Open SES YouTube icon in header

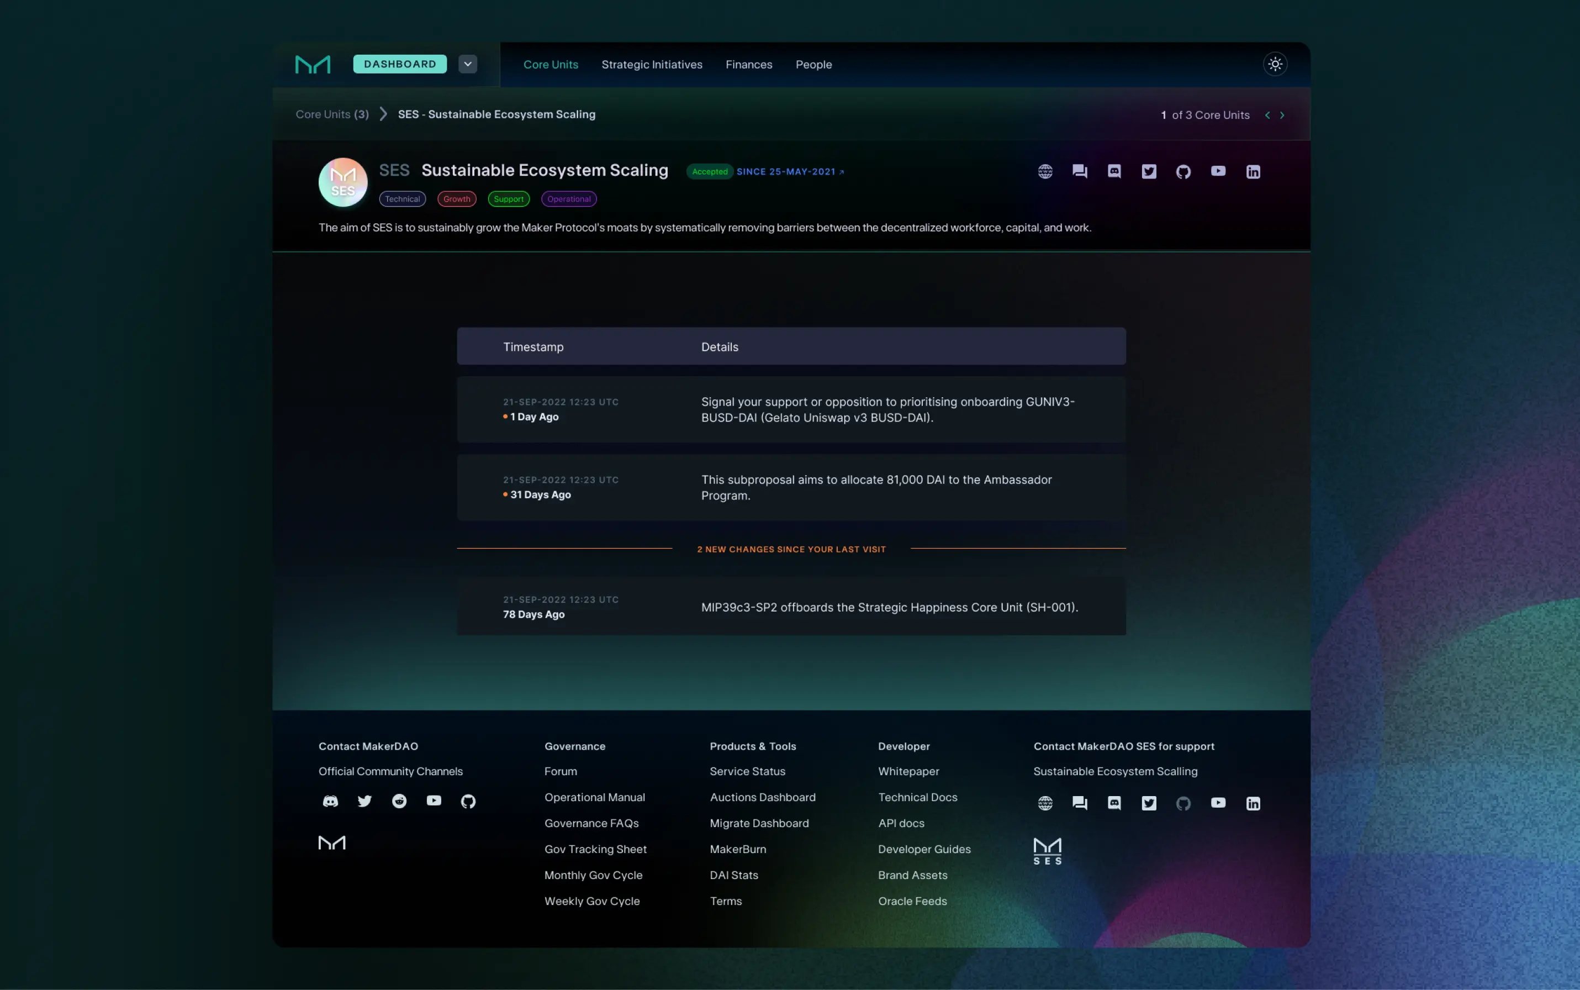coord(1217,171)
